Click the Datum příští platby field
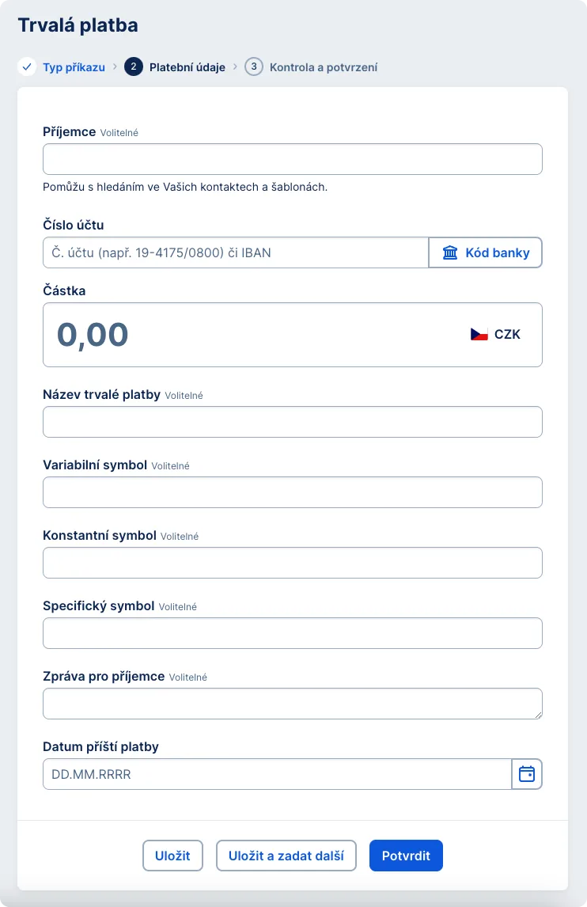 click(x=277, y=774)
